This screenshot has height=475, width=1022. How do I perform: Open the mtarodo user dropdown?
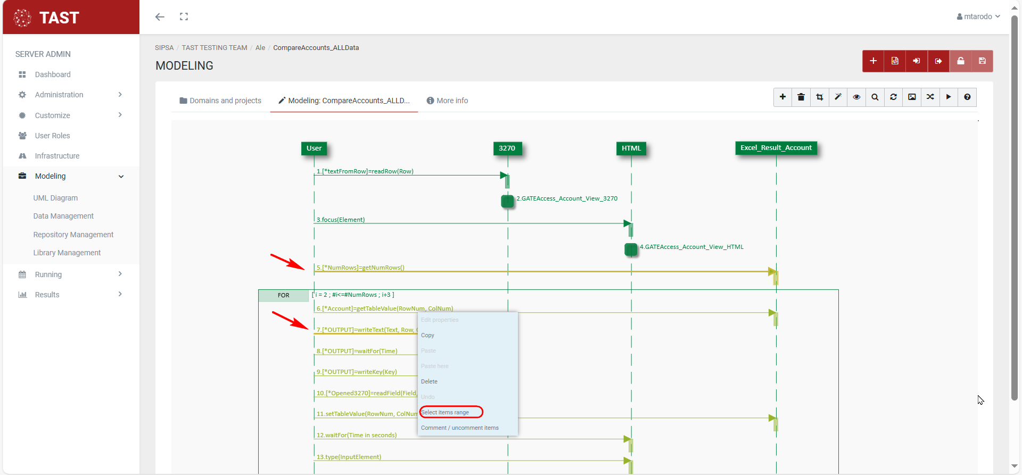pyautogui.click(x=978, y=16)
